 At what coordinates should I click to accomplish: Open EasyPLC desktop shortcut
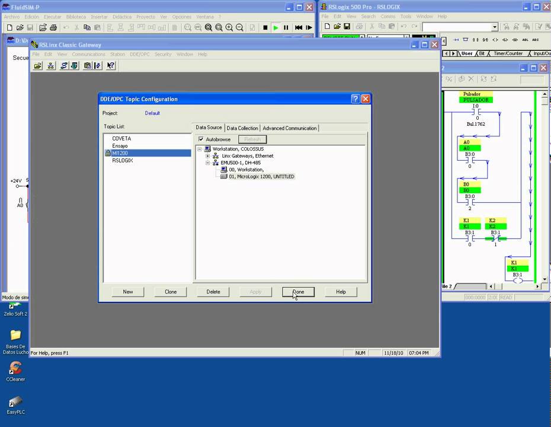point(15,404)
